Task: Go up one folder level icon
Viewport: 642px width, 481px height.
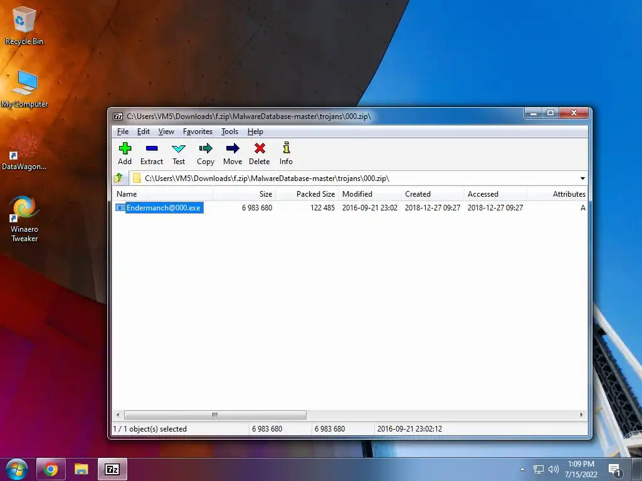Action: (118, 178)
